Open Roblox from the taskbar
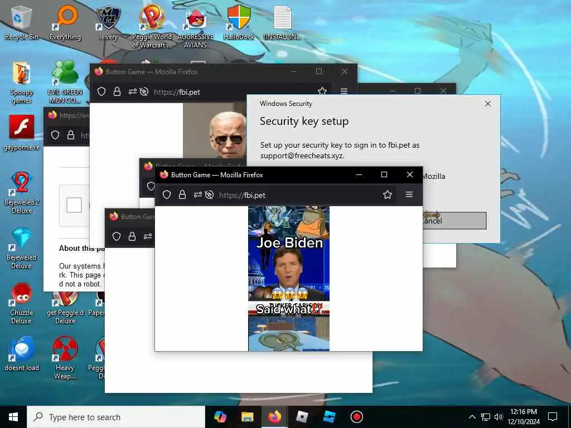The image size is (571, 428). pyautogui.click(x=302, y=417)
